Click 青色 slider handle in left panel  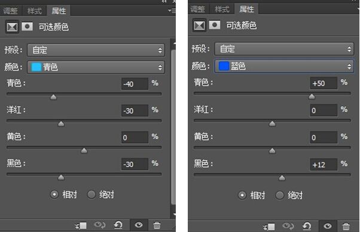coord(53,97)
